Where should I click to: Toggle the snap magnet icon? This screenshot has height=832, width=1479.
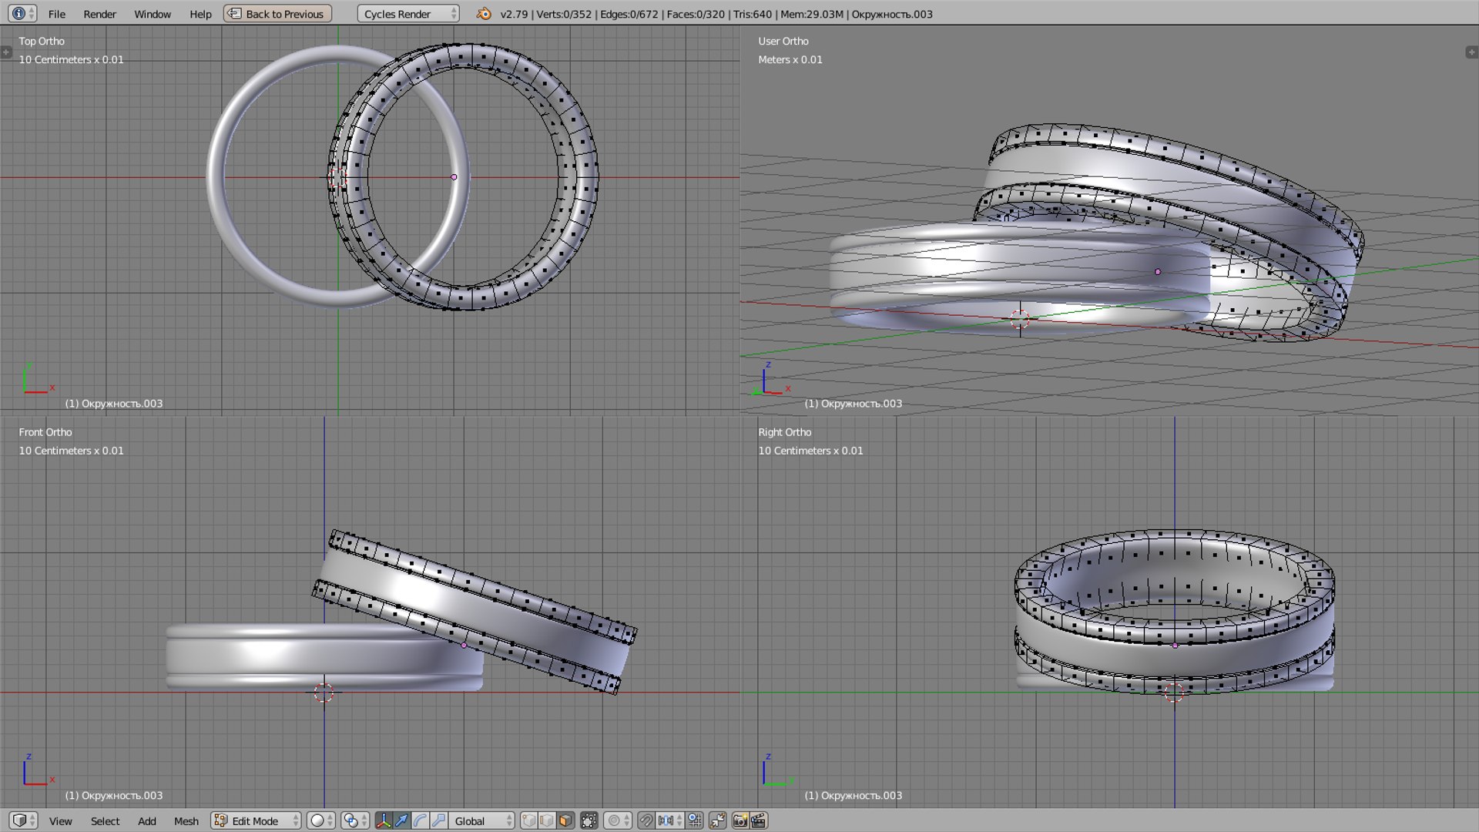click(x=646, y=820)
